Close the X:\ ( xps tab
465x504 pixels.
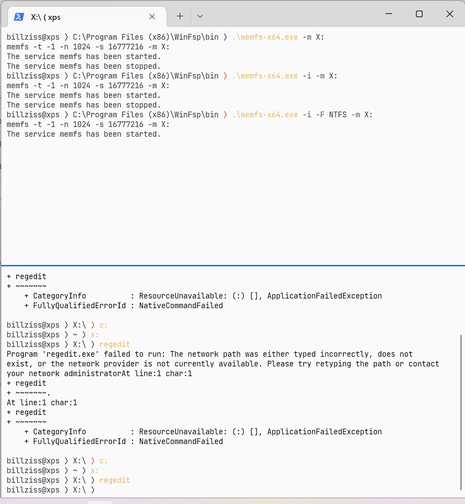point(152,16)
